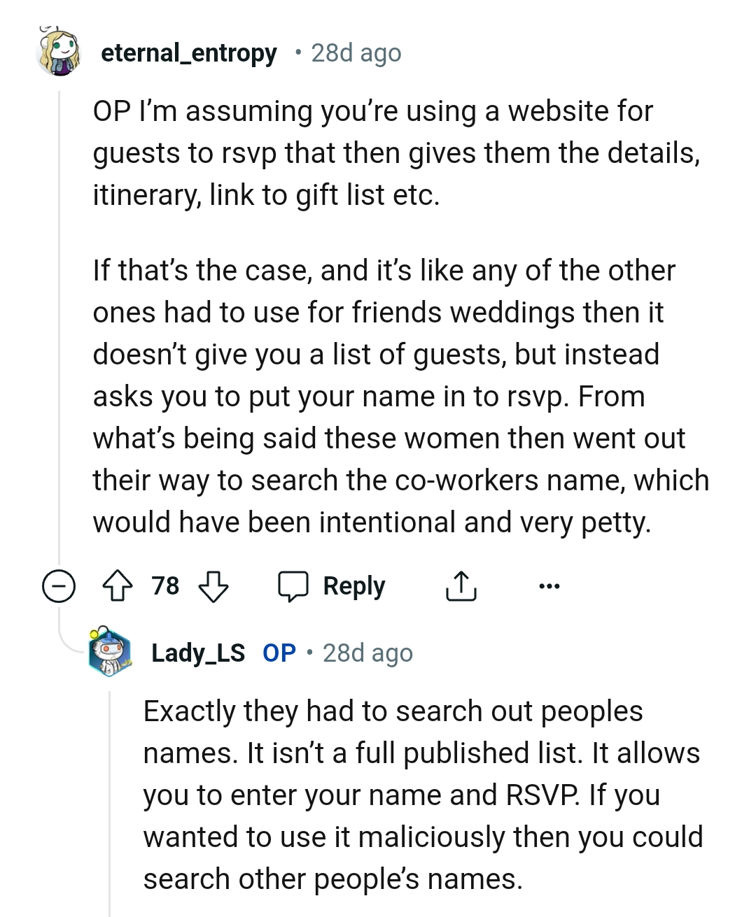
Task: Click the vote count of 78
Action: tap(166, 586)
